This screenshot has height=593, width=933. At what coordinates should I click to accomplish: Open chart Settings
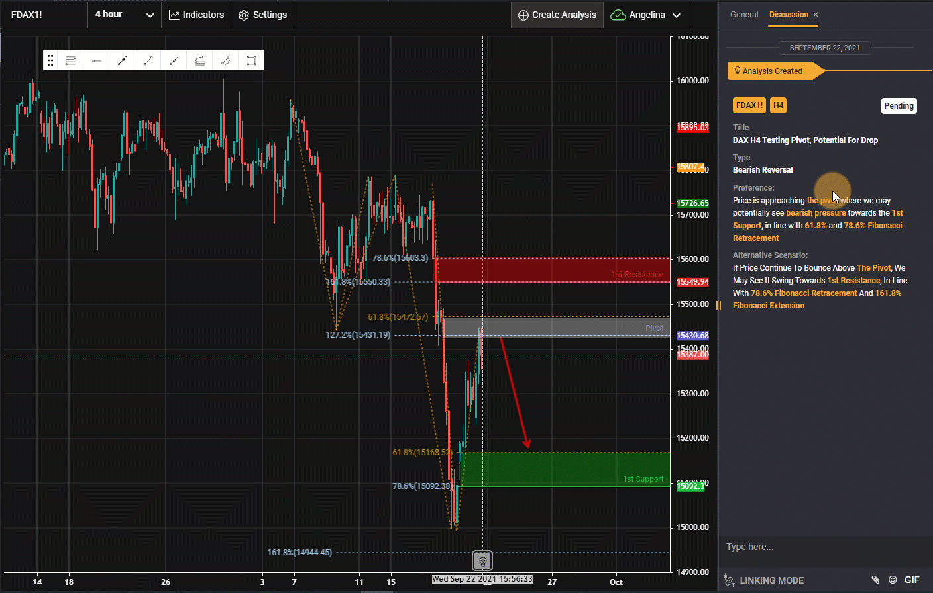(x=262, y=15)
